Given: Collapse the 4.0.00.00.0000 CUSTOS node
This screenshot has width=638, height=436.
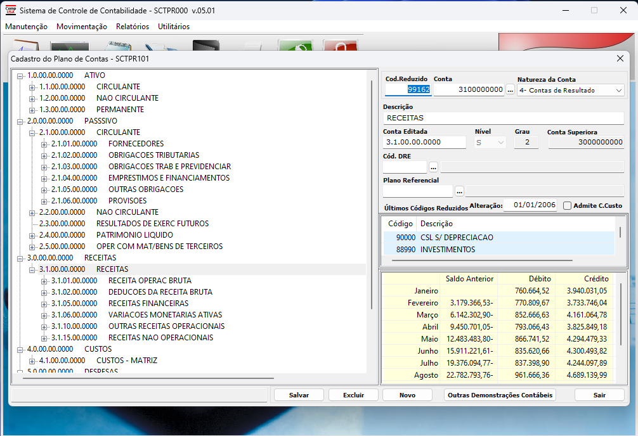Looking at the screenshot, I should tap(20, 349).
